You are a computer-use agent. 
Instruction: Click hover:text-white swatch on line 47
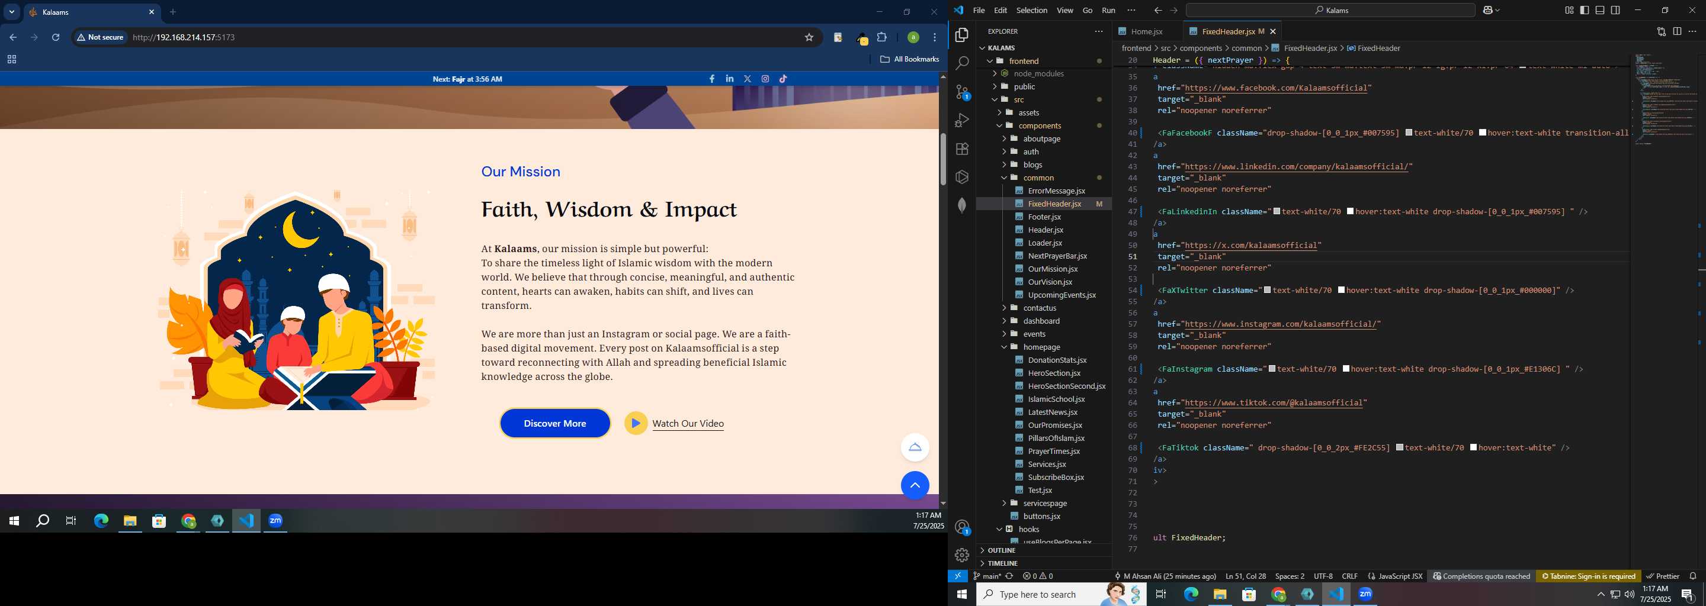(x=1351, y=212)
